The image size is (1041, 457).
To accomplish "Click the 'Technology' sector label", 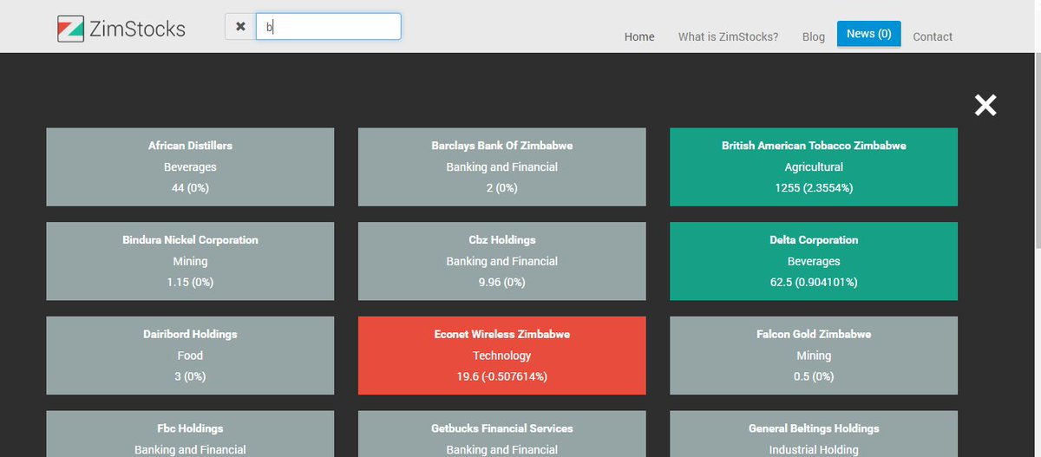I will tap(502, 356).
